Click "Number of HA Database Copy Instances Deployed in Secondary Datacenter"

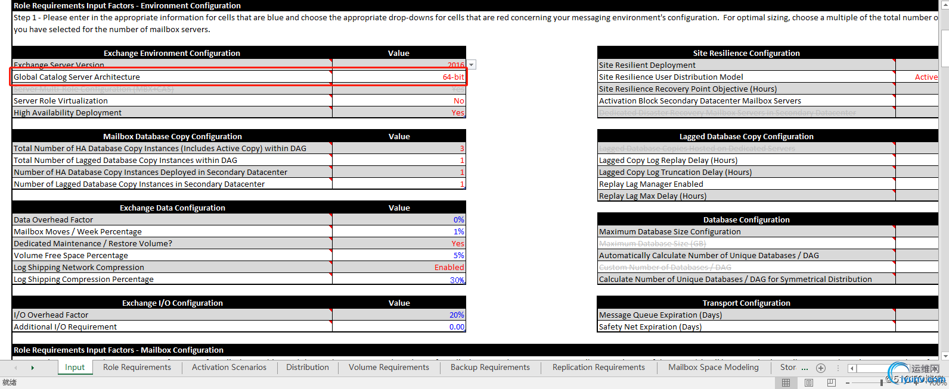pyautogui.click(x=150, y=172)
